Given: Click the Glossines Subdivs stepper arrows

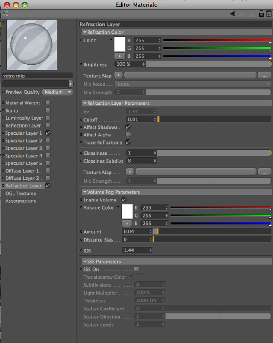Looking at the screenshot, I should pyautogui.click(x=155, y=161).
